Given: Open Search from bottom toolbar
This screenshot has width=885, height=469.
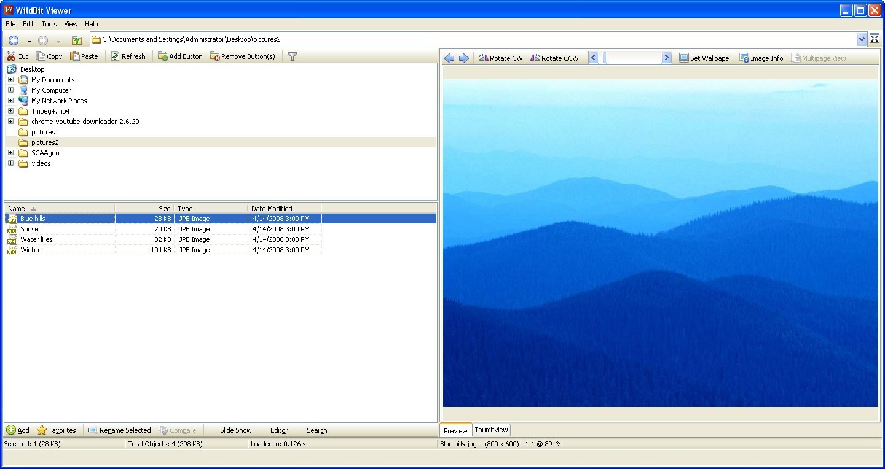Looking at the screenshot, I should click(x=317, y=430).
